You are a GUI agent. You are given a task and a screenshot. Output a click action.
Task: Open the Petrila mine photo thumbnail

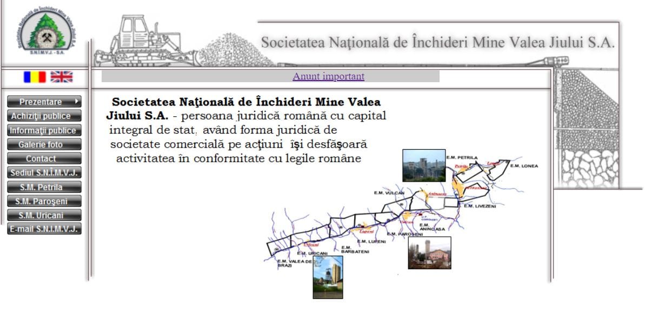click(424, 165)
